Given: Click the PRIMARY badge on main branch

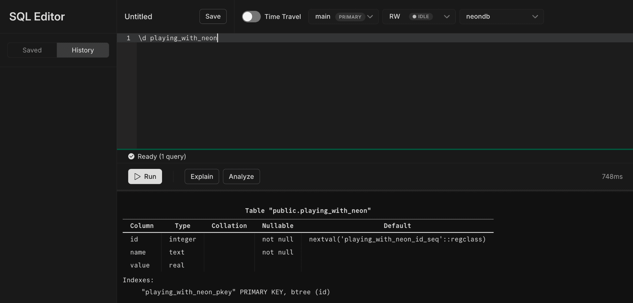Looking at the screenshot, I should pos(350,17).
